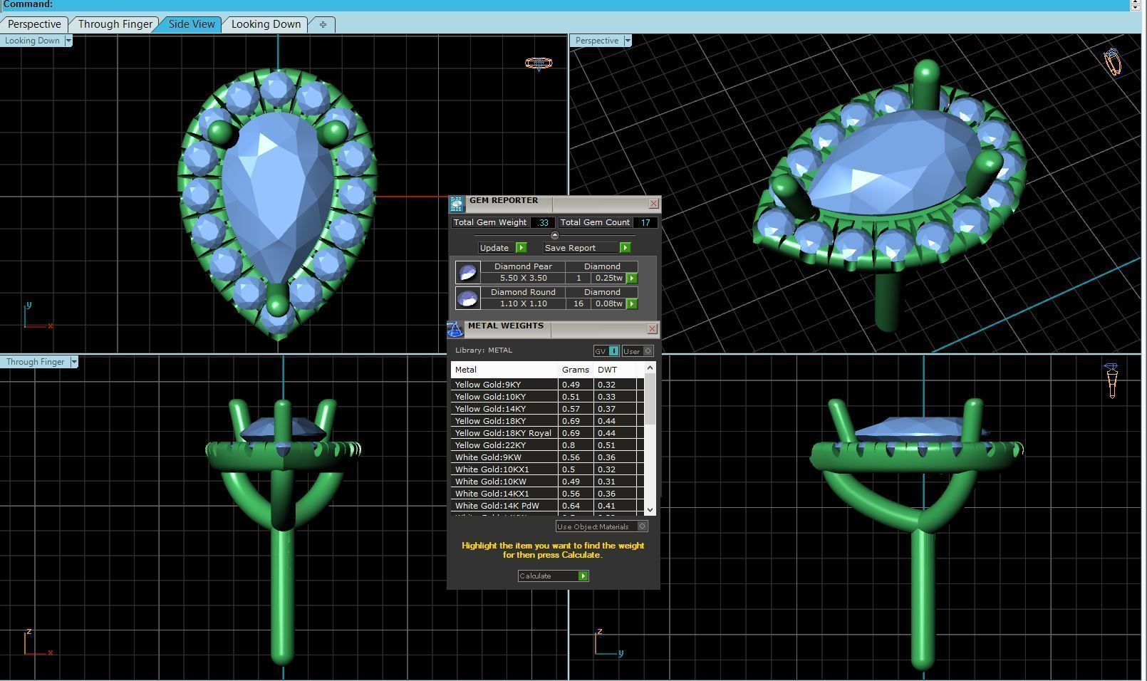Select the Yellow Gold:18KY row

tap(547, 421)
